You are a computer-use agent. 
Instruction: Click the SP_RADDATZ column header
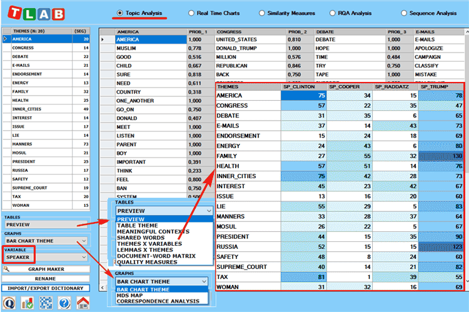click(x=395, y=87)
